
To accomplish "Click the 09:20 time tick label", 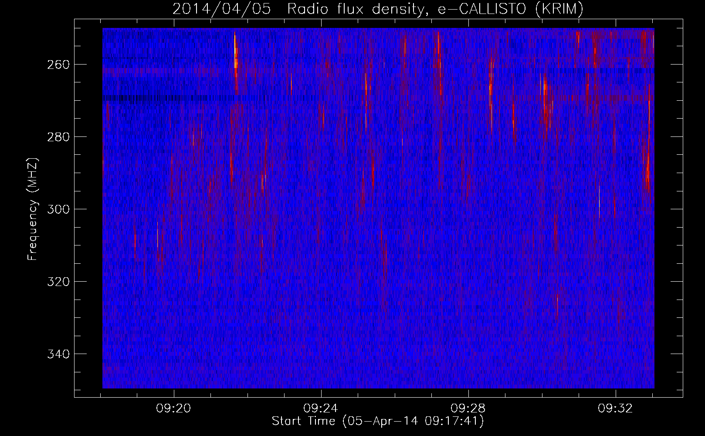I will (174, 409).
